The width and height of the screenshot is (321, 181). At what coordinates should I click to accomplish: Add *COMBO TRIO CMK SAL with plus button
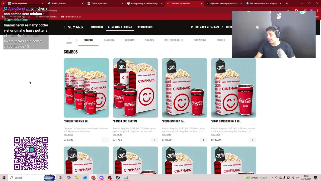pyautogui.click(x=105, y=140)
